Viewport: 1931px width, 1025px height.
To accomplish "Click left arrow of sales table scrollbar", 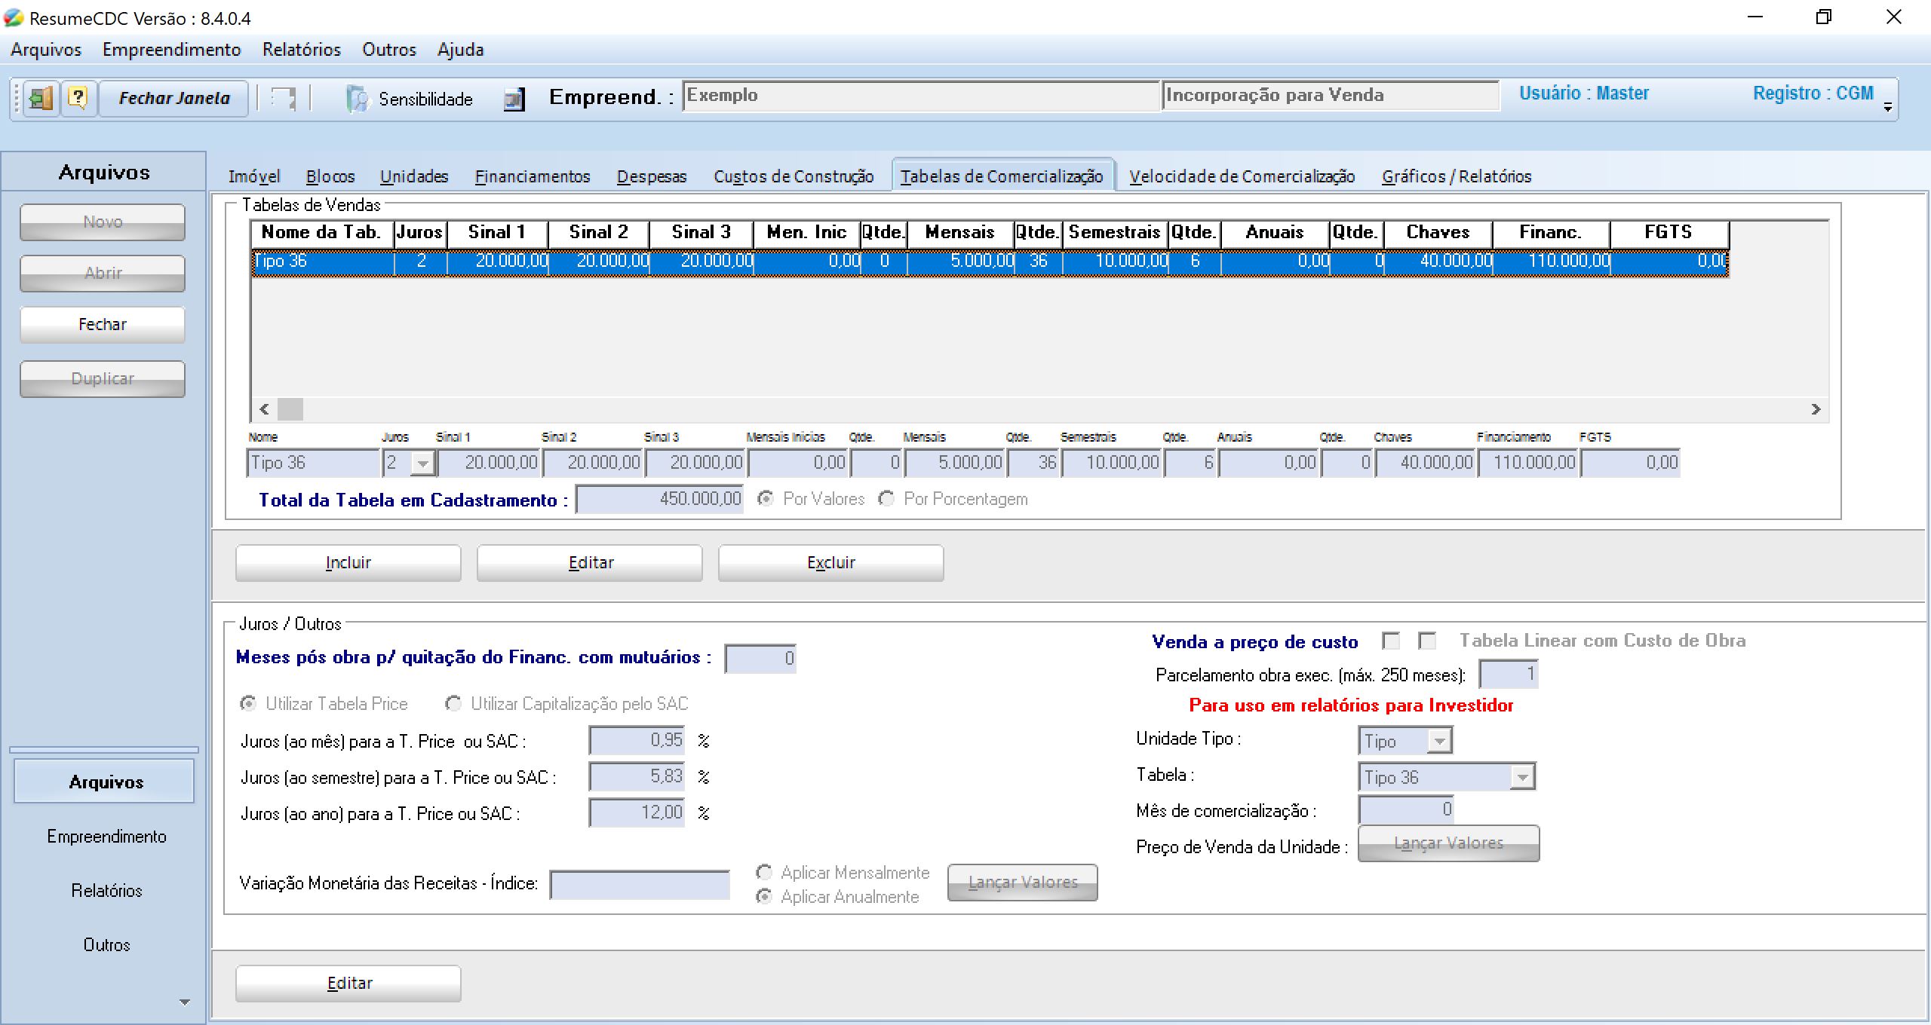I will tap(264, 409).
